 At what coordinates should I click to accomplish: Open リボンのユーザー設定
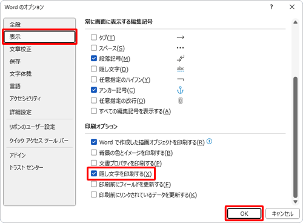pos(39,127)
